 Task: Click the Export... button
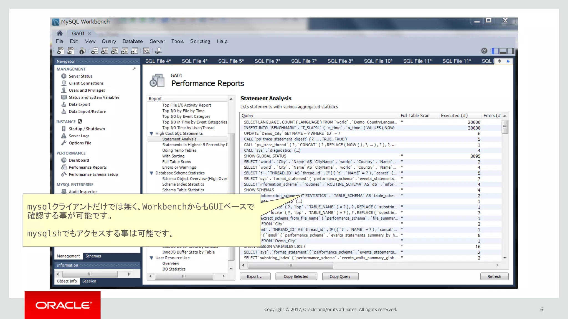click(255, 276)
